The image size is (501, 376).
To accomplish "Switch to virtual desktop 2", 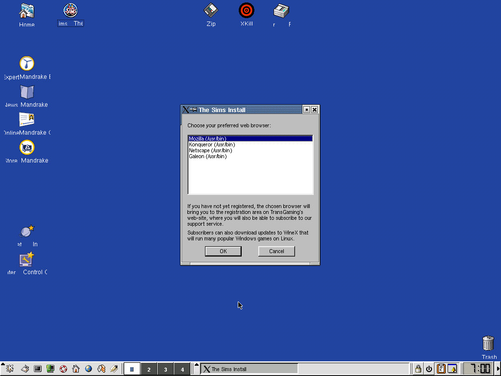I will point(149,369).
